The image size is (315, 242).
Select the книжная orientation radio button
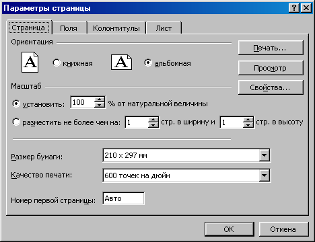tap(57, 63)
